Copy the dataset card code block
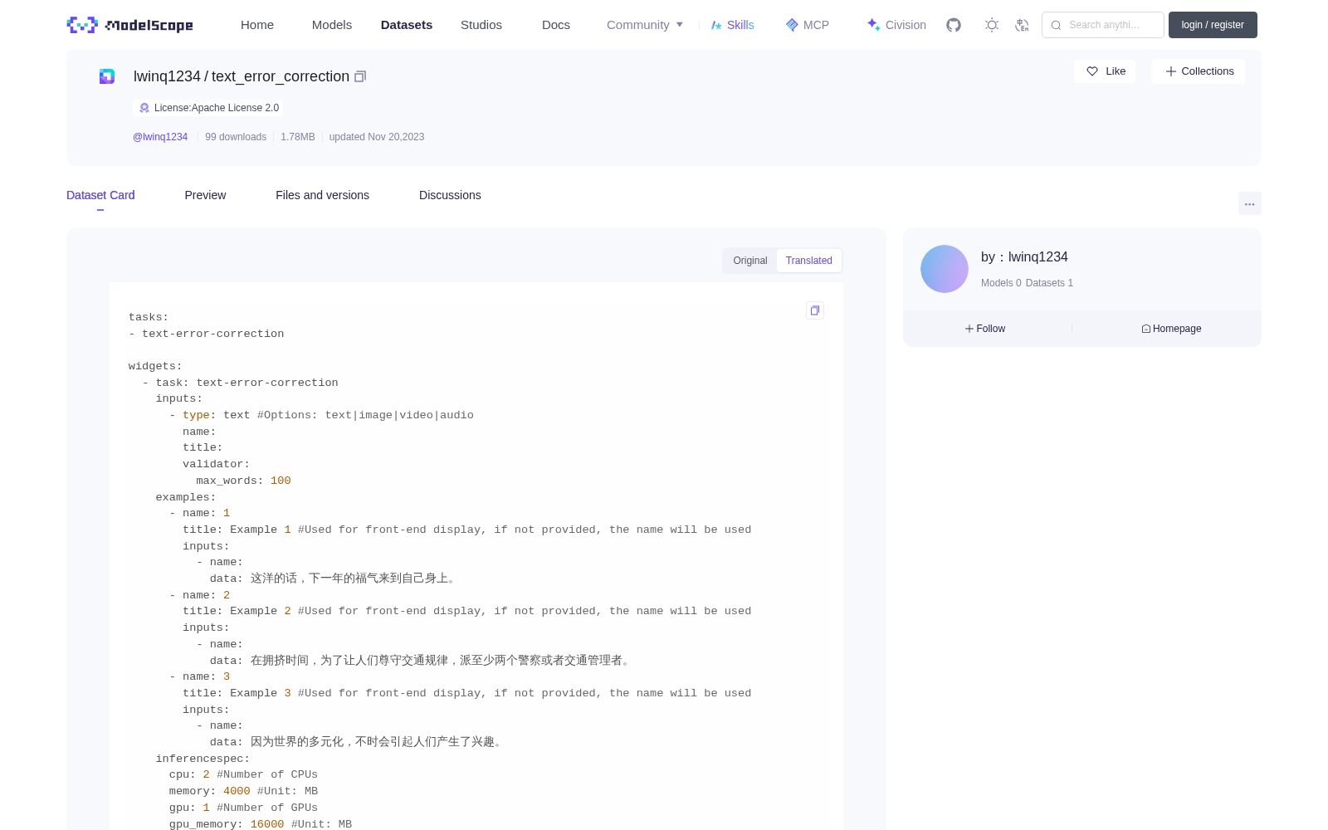This screenshot has height=830, width=1328. 815,310
